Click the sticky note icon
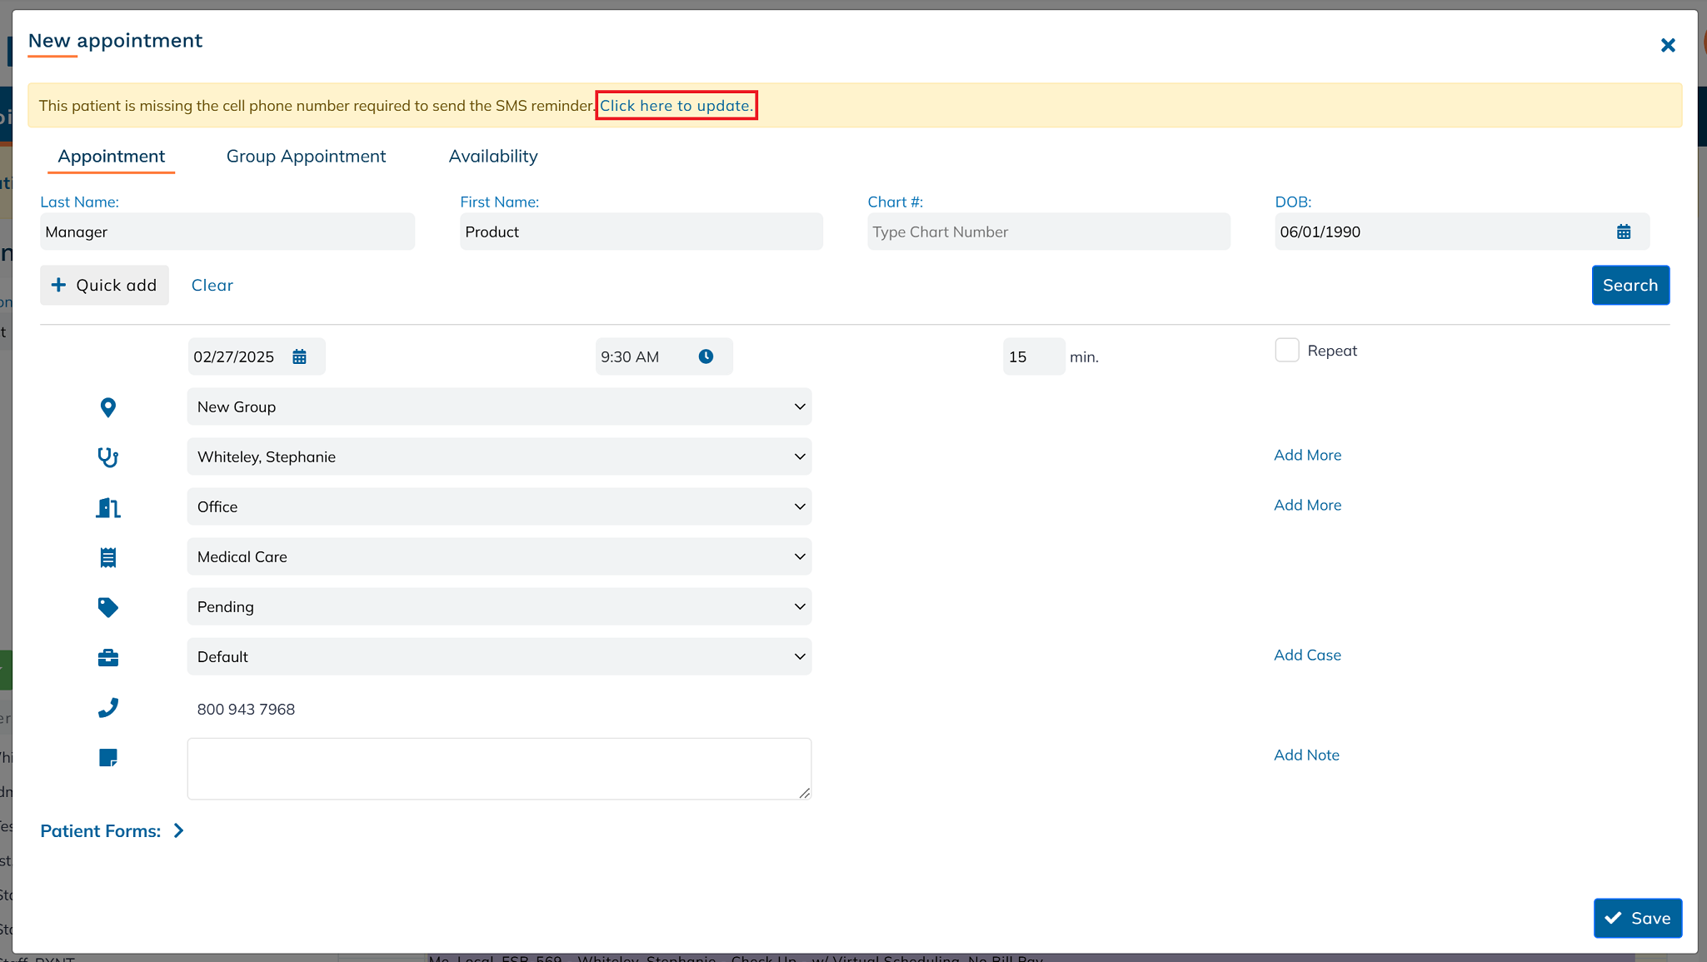The image size is (1707, 962). [108, 758]
